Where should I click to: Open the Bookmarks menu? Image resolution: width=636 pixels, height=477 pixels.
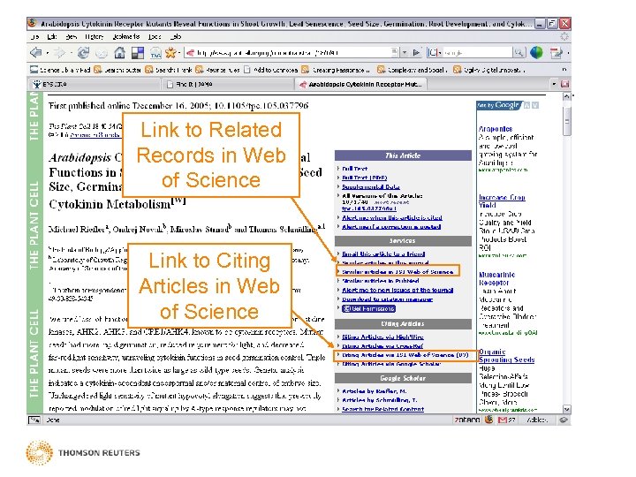click(126, 36)
